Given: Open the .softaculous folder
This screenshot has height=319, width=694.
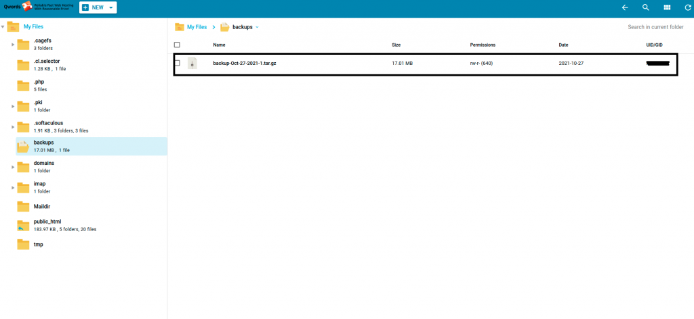Looking at the screenshot, I should tap(48, 123).
